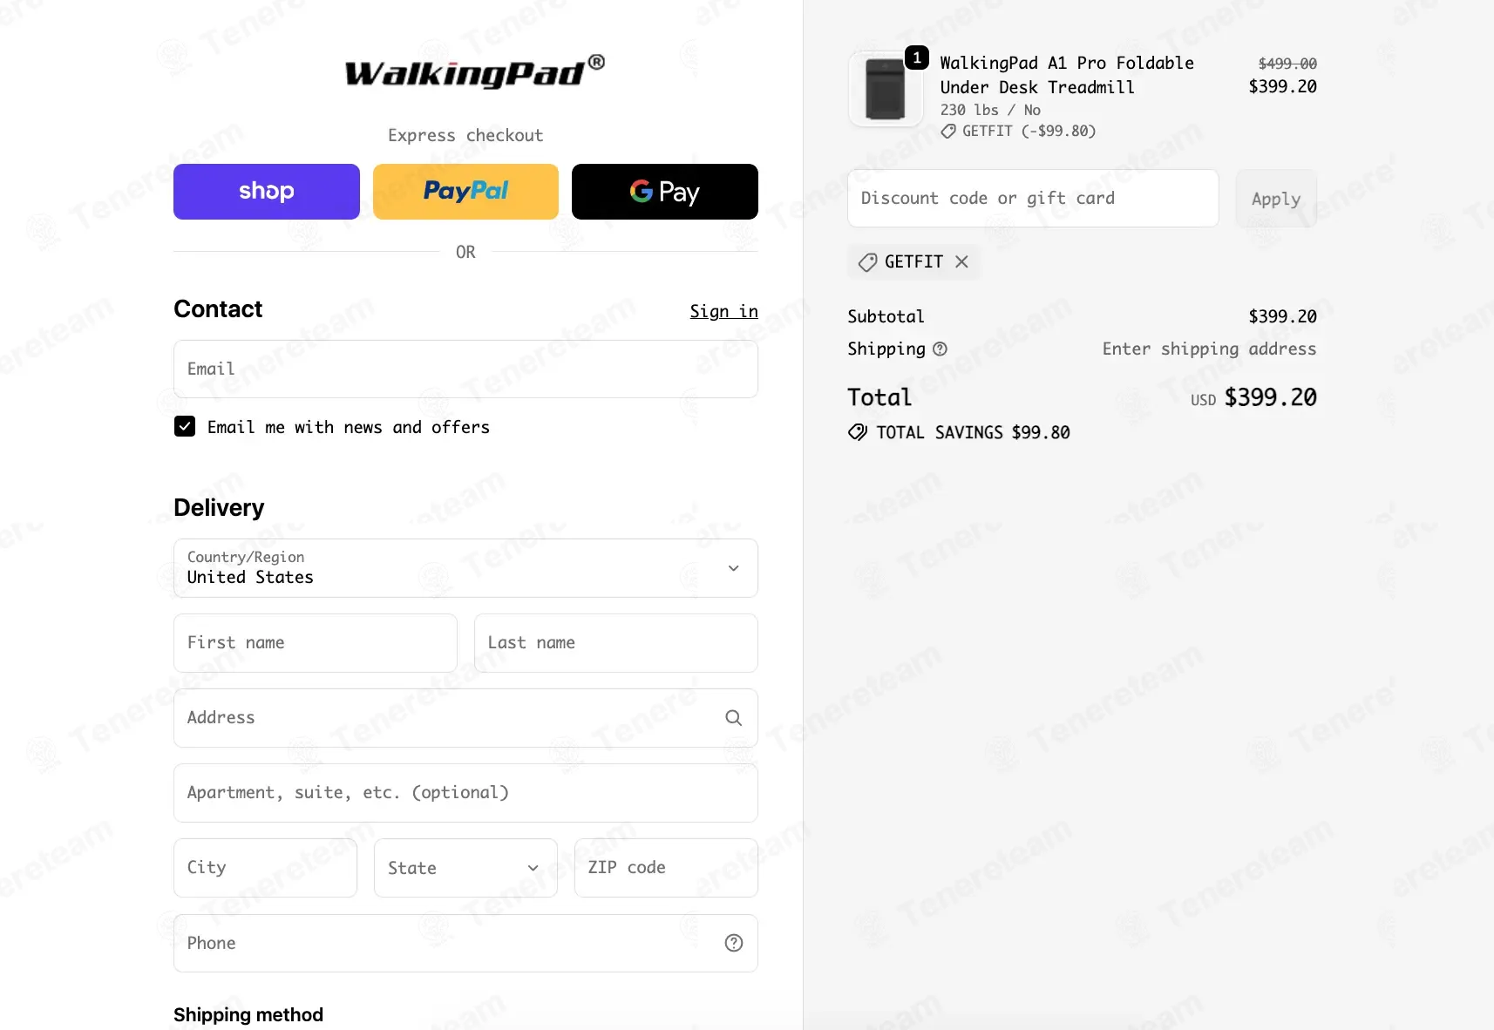Remove the GETFIT discount code tag
The width and height of the screenshot is (1494, 1030).
point(961,261)
